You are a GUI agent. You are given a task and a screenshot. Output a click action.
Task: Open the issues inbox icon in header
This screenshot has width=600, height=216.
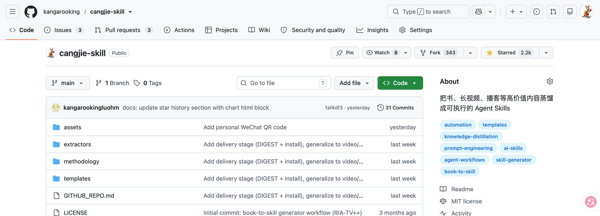(537, 12)
